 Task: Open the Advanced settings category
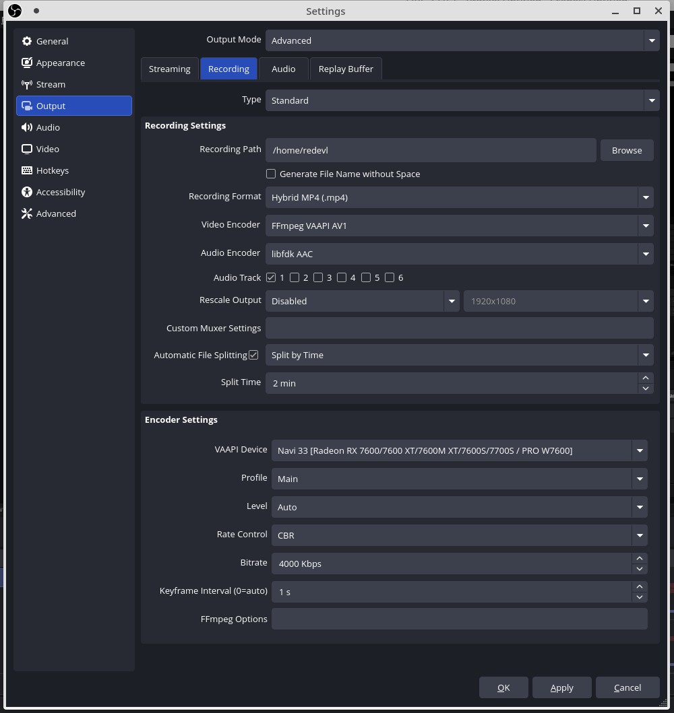point(74,213)
